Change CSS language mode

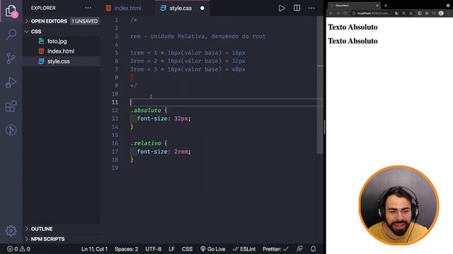point(187,249)
